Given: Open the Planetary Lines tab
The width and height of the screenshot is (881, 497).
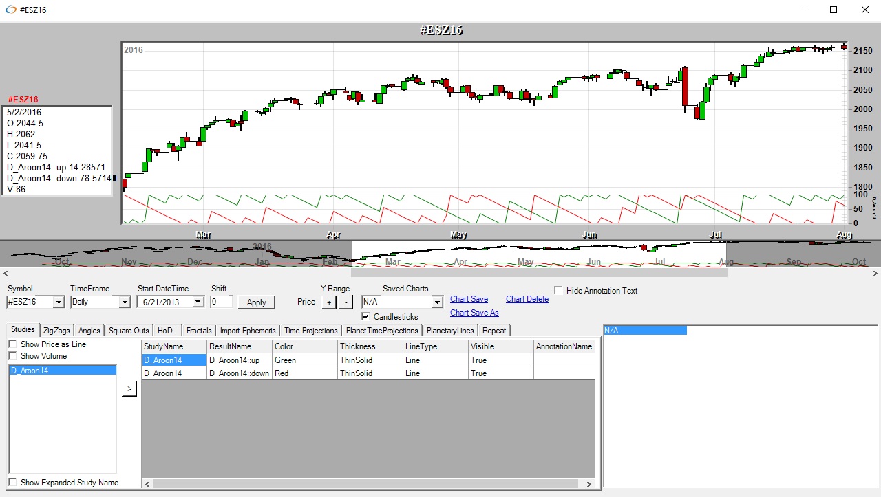Looking at the screenshot, I should 450,331.
